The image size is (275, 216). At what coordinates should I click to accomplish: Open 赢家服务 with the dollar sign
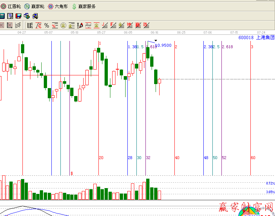pyautogui.click(x=84, y=7)
